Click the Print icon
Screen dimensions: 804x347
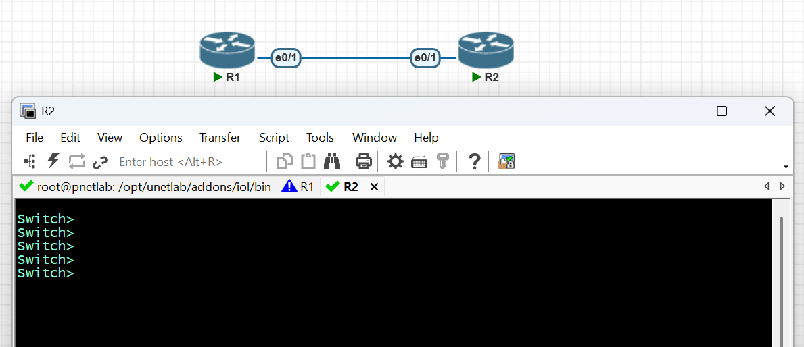coord(364,162)
